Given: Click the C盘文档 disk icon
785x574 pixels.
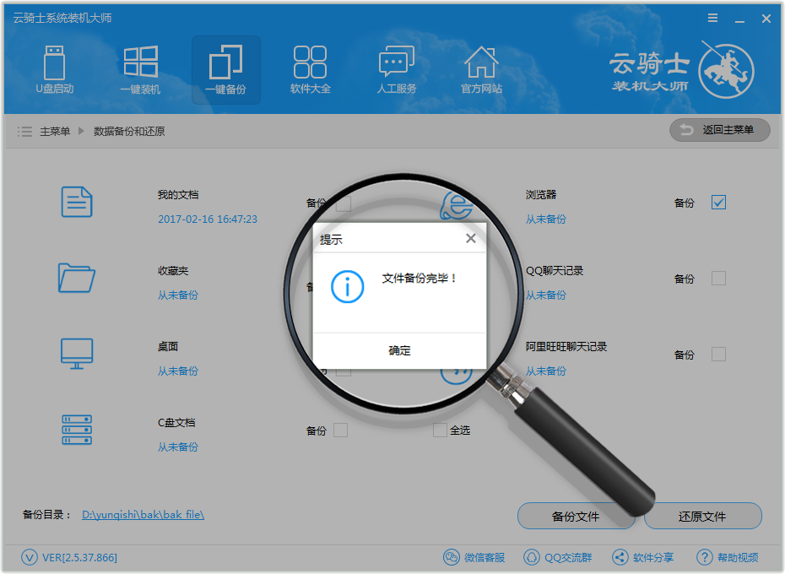Looking at the screenshot, I should pyautogui.click(x=77, y=430).
